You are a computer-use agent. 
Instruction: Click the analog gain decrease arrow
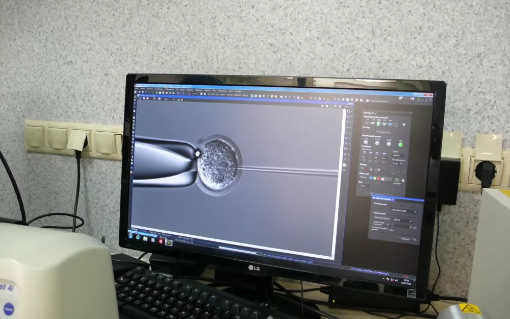click(388, 225)
